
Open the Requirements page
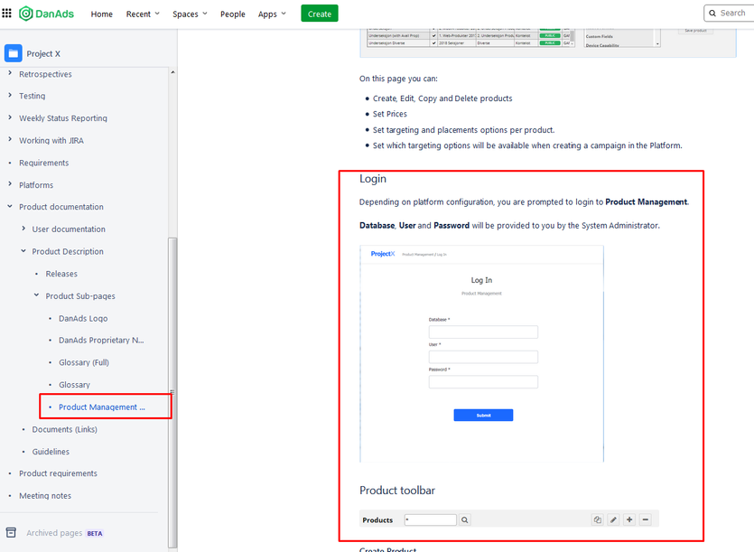tap(43, 163)
